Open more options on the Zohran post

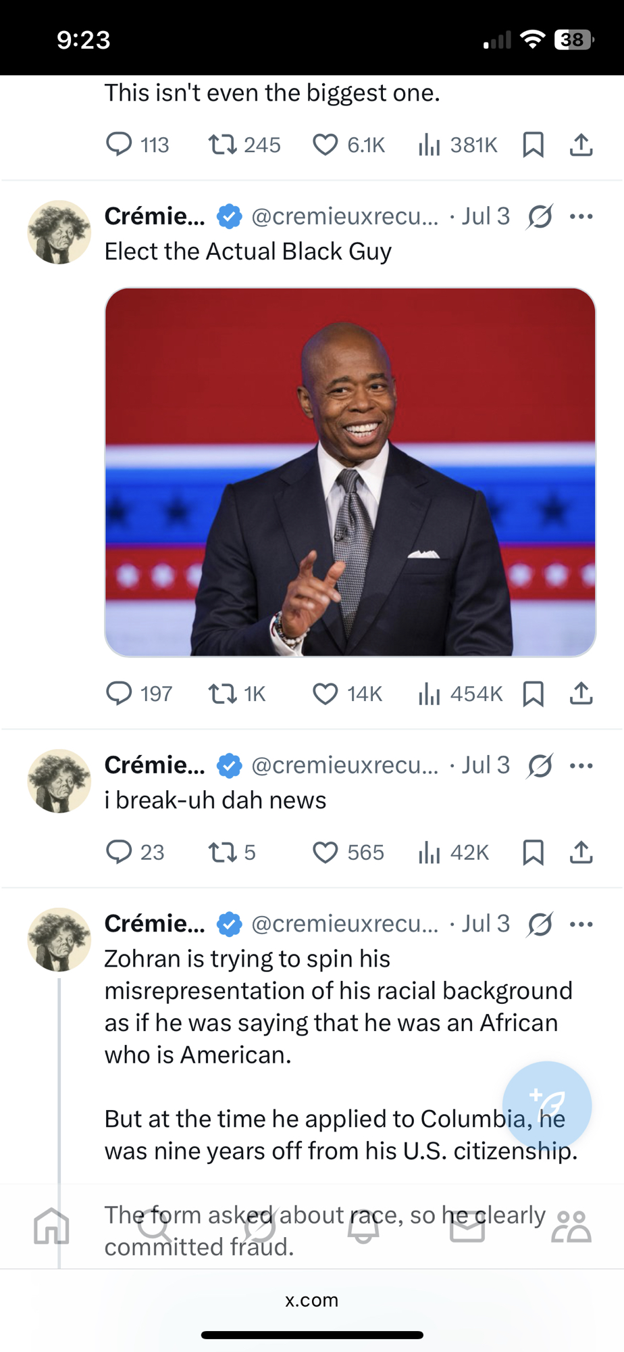[x=581, y=924]
